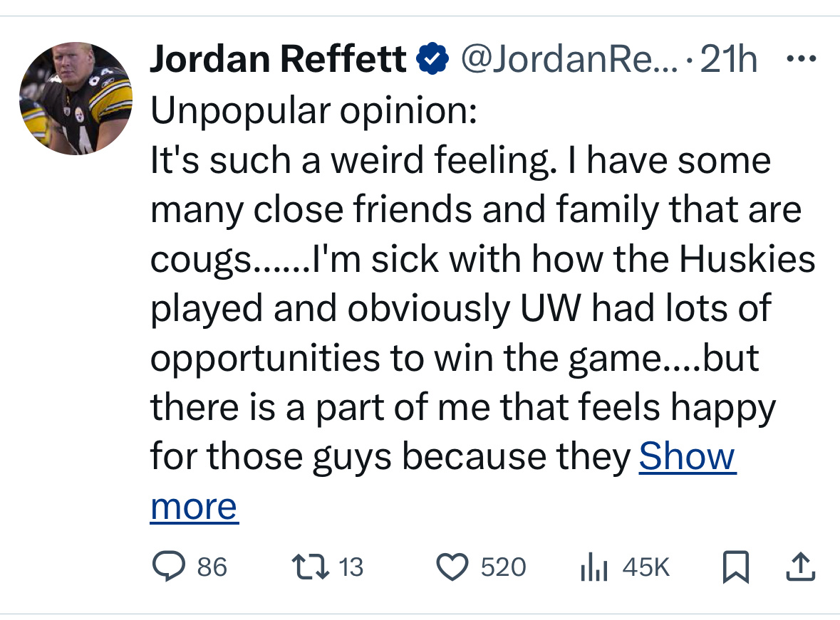This screenshot has height=620, width=840.
Task: Like the tweet with the heart icon
Action: (x=450, y=567)
